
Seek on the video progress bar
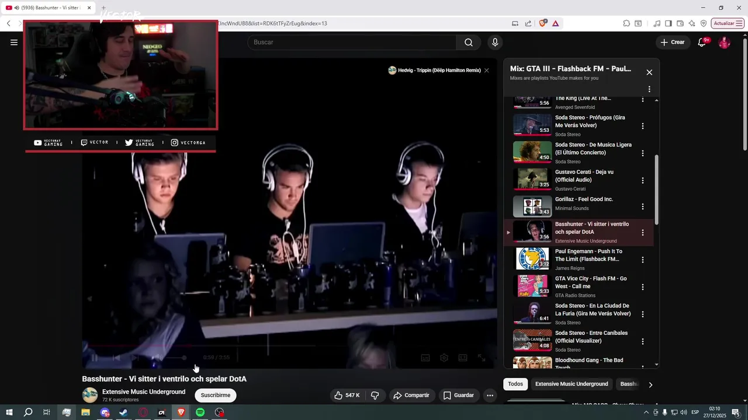[289, 345]
